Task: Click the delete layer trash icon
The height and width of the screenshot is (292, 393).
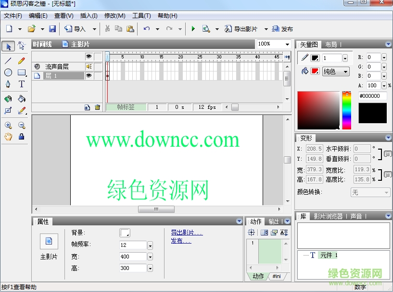Action: point(97,107)
